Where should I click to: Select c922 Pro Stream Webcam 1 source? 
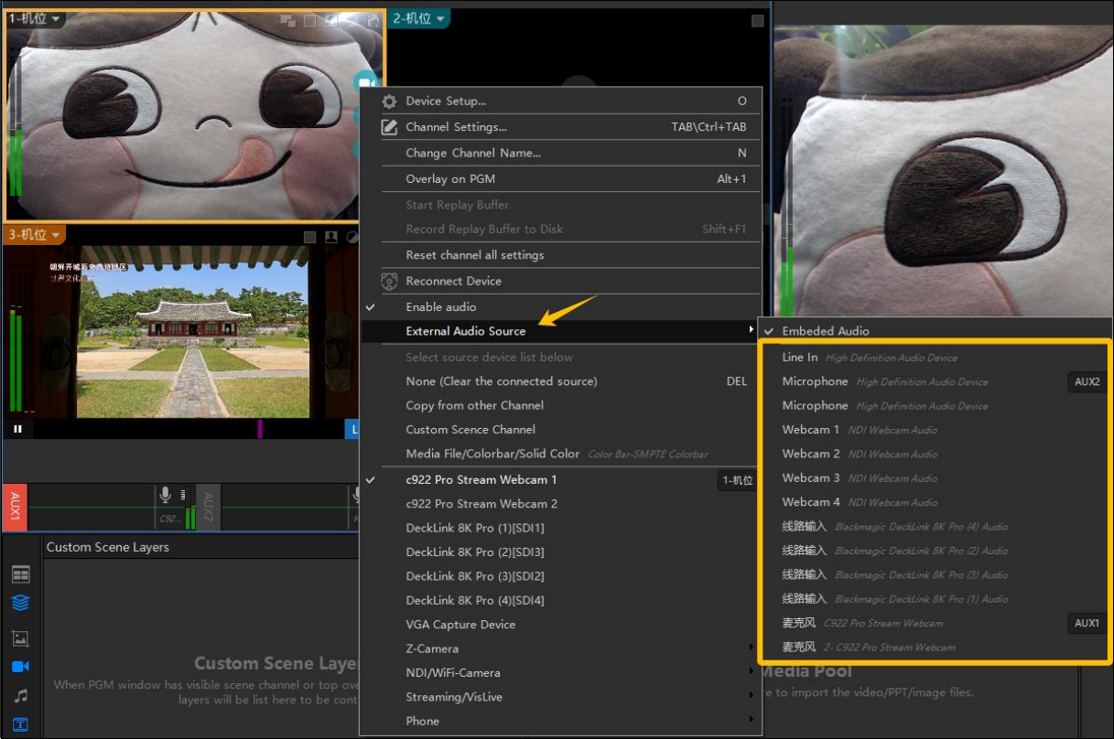(x=481, y=479)
